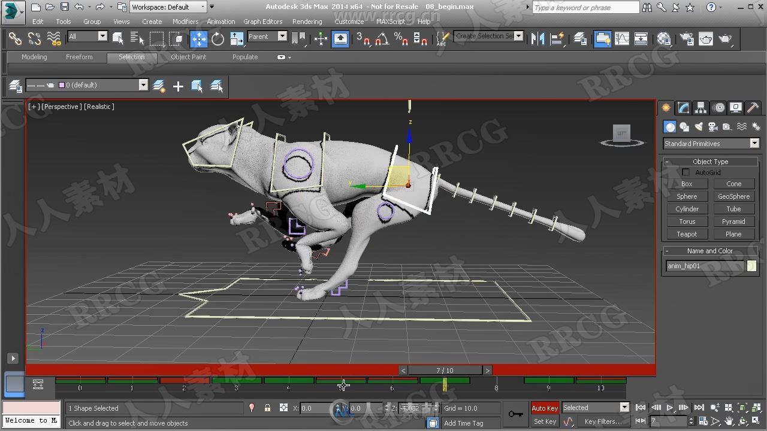Click the Cylinder primitive button

pos(687,209)
